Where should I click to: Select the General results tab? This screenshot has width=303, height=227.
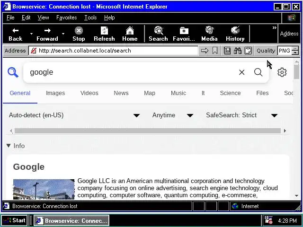coord(20,93)
